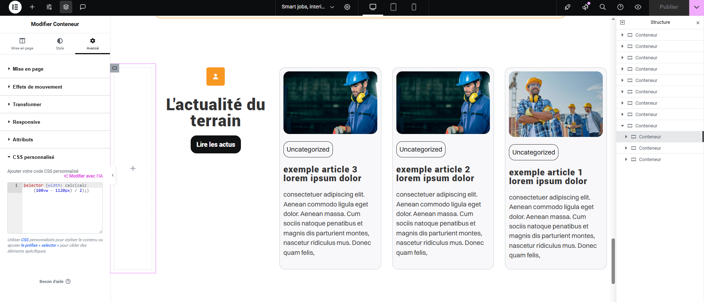Switch to tablet preview mode

click(x=393, y=7)
